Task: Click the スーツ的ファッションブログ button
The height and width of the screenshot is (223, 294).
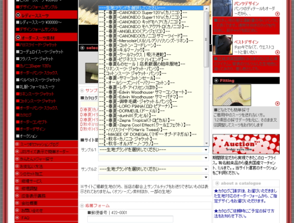Action: pyautogui.click(x=46, y=144)
